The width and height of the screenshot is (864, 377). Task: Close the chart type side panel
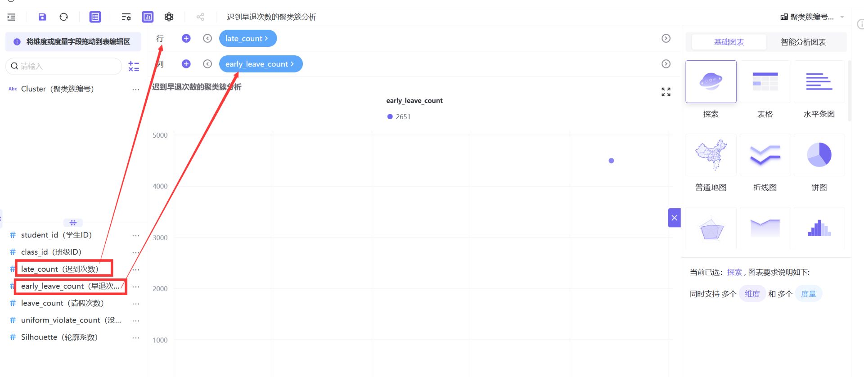(x=674, y=218)
